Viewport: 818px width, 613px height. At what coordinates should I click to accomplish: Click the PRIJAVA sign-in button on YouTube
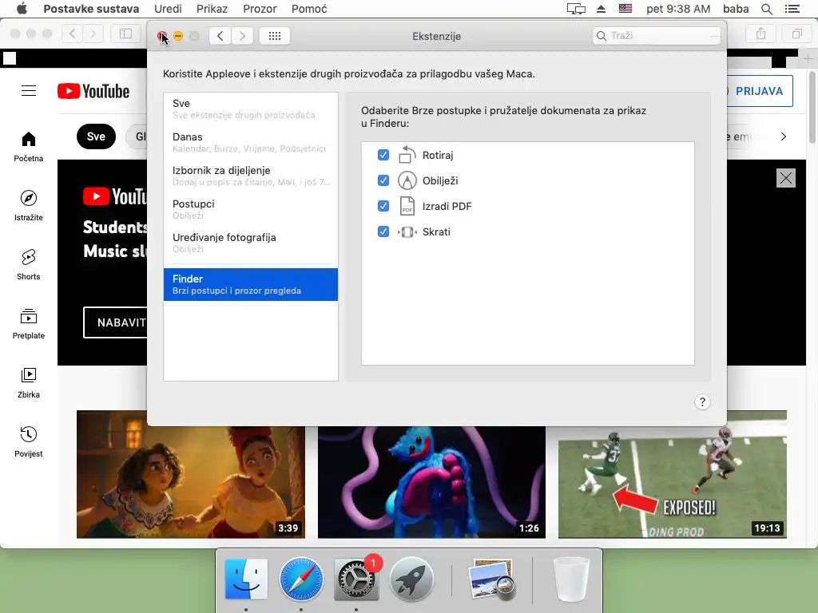pos(760,91)
